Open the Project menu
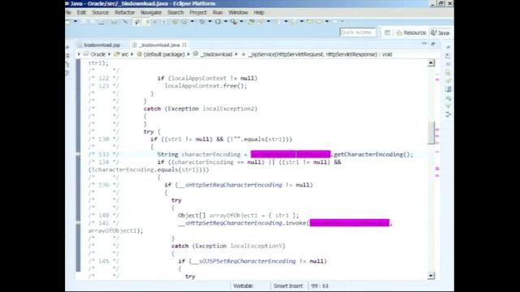This screenshot has width=520, height=292. 198,12
